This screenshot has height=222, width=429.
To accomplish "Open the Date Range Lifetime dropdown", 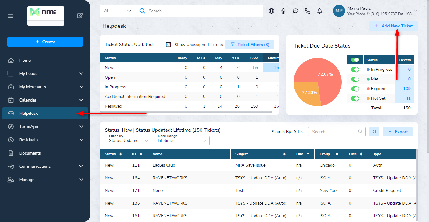I will click(x=182, y=141).
